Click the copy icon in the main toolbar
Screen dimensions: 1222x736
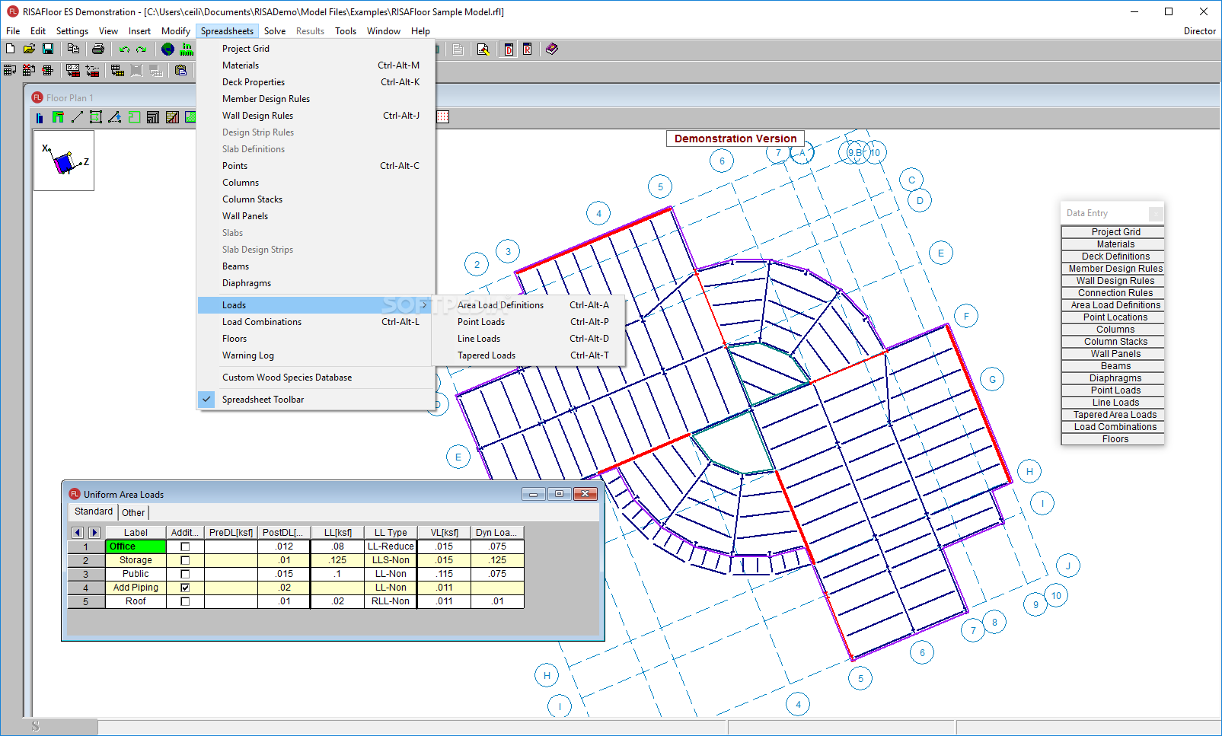pyautogui.click(x=73, y=49)
